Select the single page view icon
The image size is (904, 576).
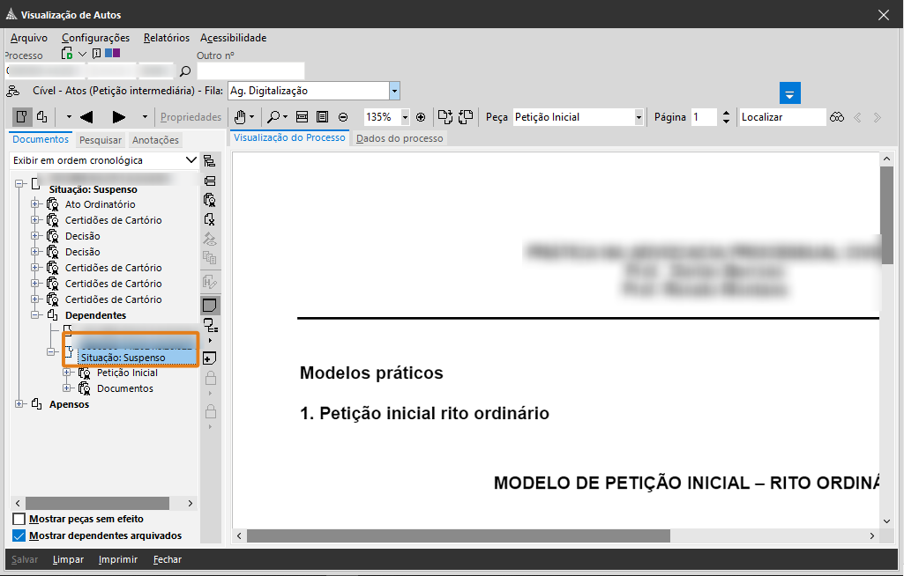point(22,117)
